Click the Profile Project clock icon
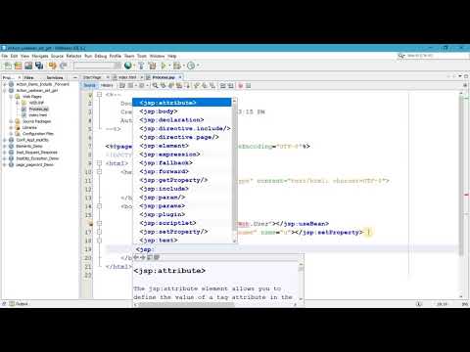 [191, 66]
